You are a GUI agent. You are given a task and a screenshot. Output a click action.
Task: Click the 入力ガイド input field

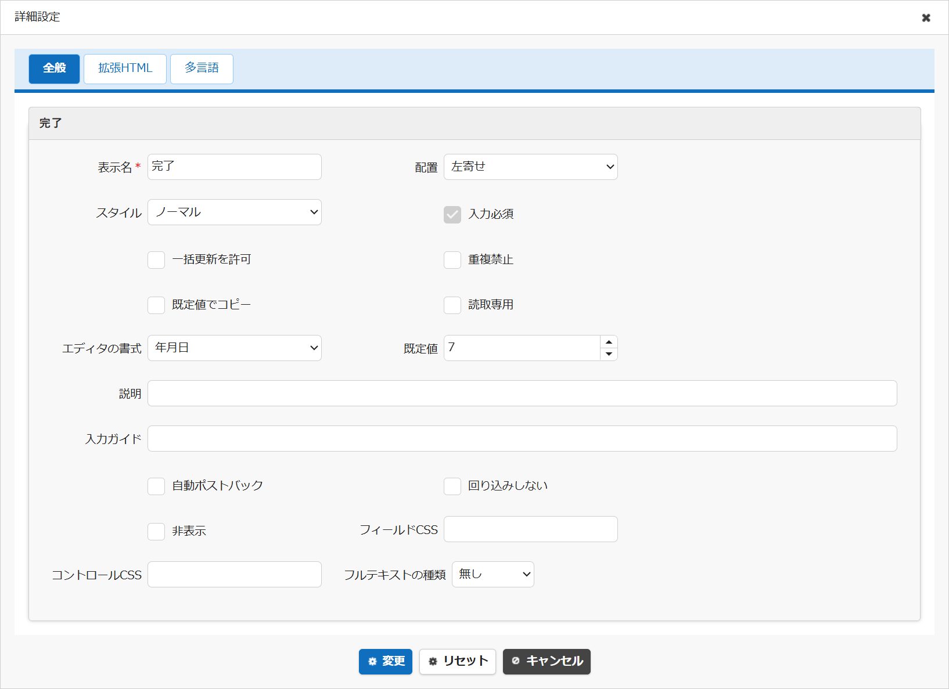(x=522, y=439)
